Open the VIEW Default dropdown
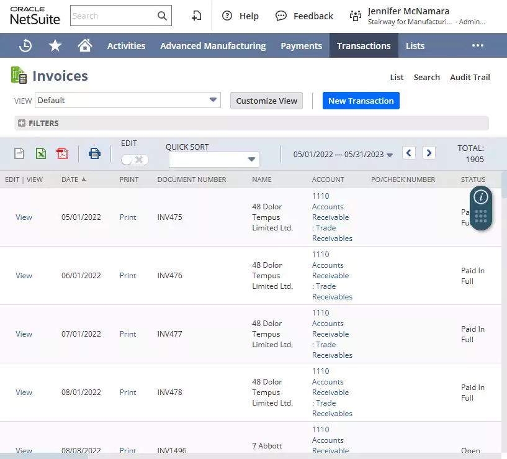 tap(212, 100)
